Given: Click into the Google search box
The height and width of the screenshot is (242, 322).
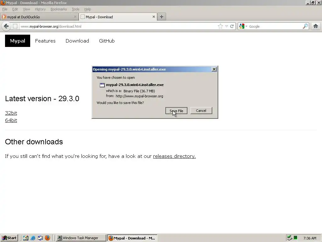Looking at the screenshot, I should (275, 26).
